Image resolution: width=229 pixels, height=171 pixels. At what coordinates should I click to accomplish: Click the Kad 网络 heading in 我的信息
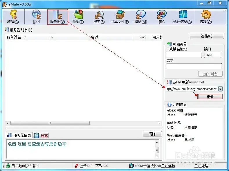(174, 123)
